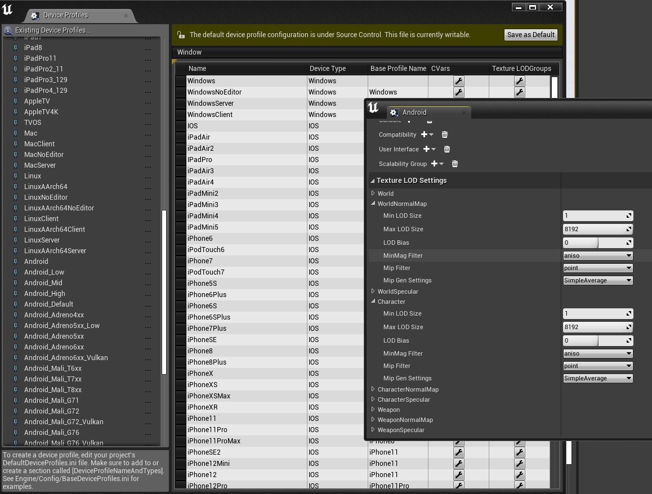Pin the Linux device profile
The height and width of the screenshot is (494, 652).
15,176
